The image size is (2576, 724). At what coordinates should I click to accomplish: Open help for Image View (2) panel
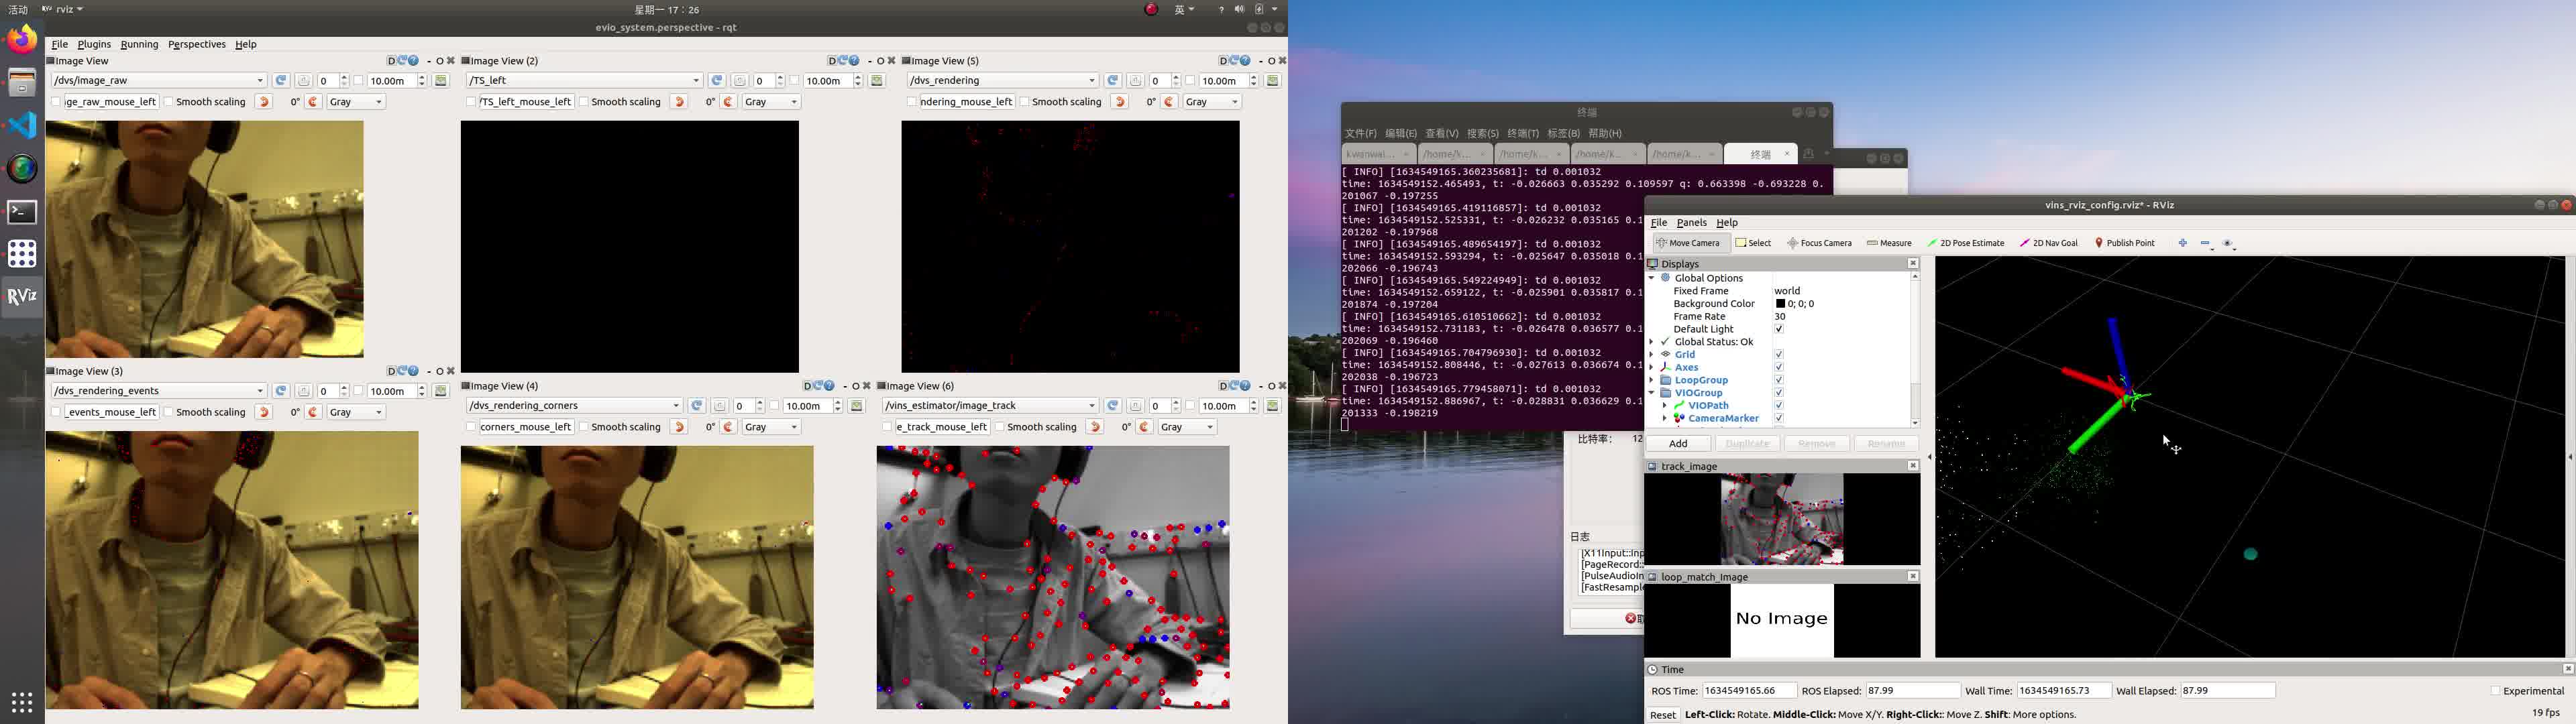pyautogui.click(x=854, y=61)
